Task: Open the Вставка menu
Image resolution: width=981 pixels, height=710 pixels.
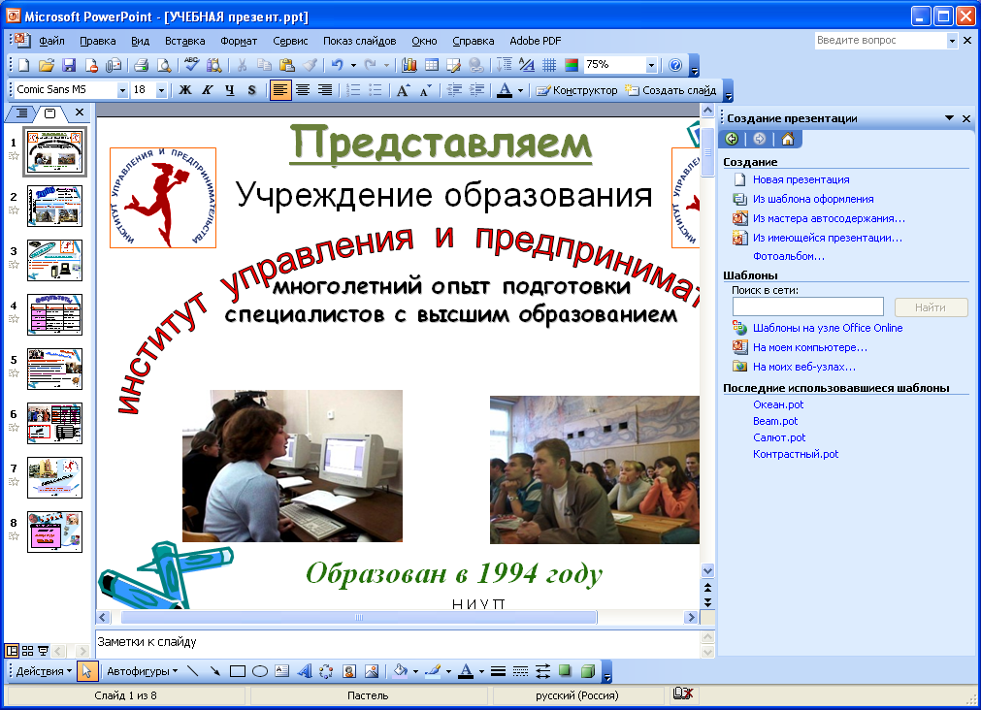Action: [185, 41]
